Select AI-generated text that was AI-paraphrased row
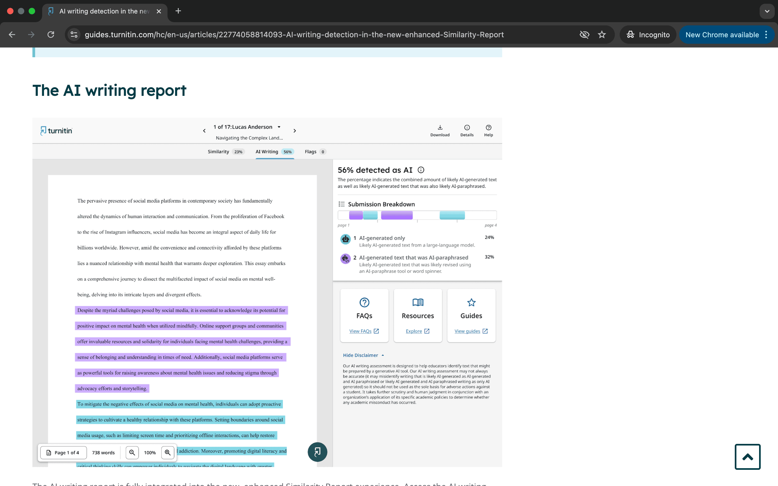This screenshot has width=778, height=486. pos(417,264)
